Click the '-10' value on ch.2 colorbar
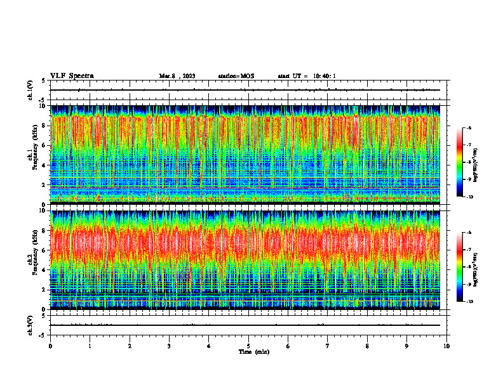Image resolution: width=503 pixels, height=388 pixels. pos(469,302)
